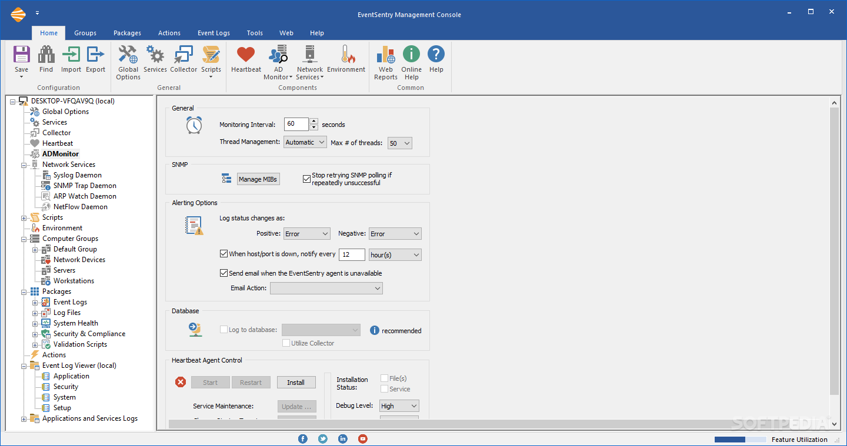Click the Service Maintenance Update button
The height and width of the screenshot is (446, 847).
click(296, 407)
